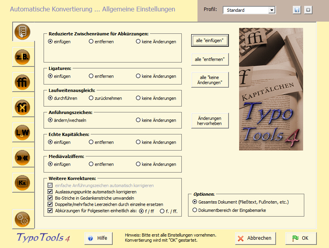
Task: Click the alle "einfügen" button
Action: pyautogui.click(x=210, y=40)
